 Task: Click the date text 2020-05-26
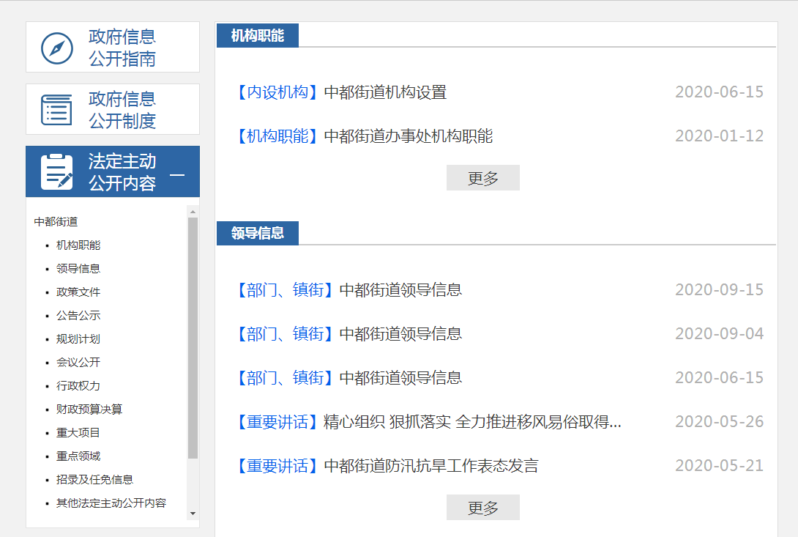[x=719, y=422]
